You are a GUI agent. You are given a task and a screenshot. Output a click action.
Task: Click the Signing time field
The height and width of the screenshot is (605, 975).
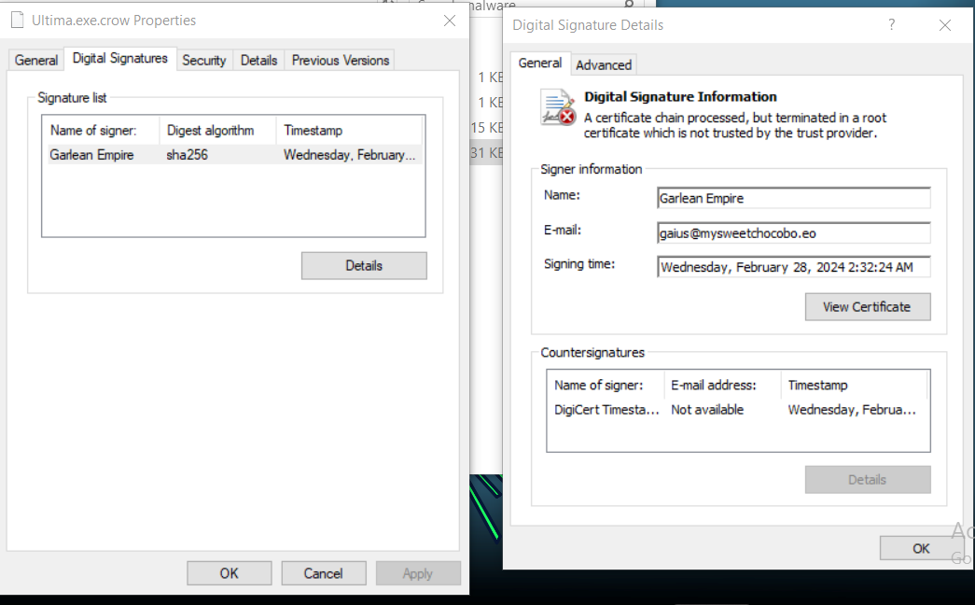(793, 267)
